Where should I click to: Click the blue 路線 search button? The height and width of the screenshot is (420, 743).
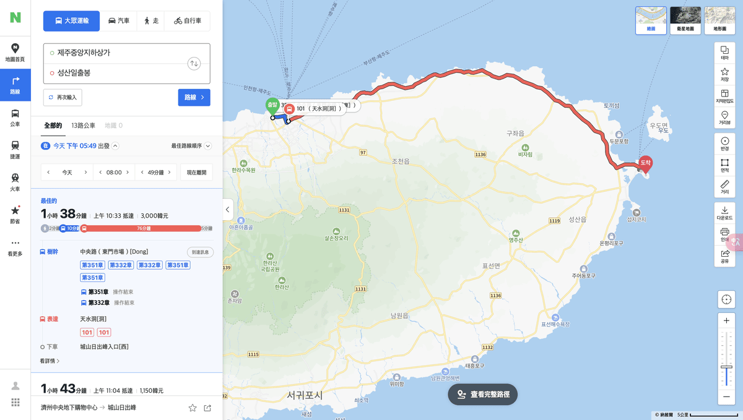[x=194, y=97]
